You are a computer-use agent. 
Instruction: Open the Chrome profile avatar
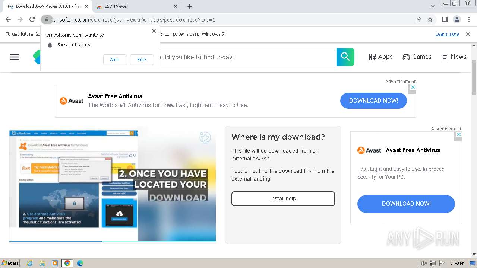pyautogui.click(x=457, y=19)
